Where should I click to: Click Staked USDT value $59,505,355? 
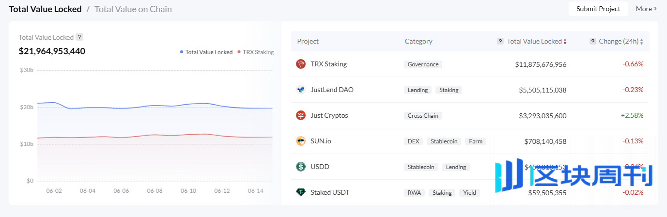click(547, 193)
